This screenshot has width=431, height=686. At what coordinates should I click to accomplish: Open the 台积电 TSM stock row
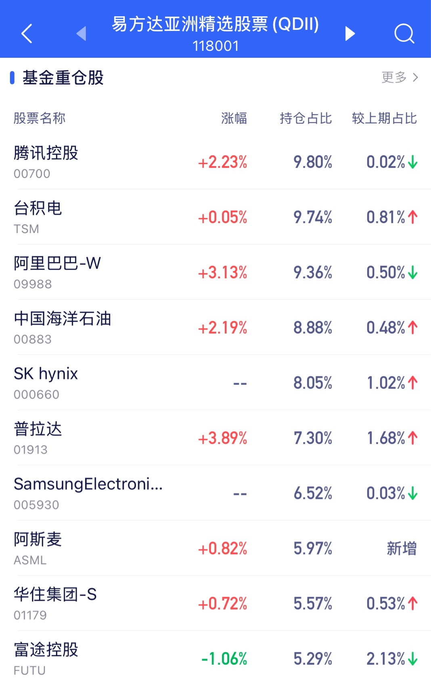215,217
